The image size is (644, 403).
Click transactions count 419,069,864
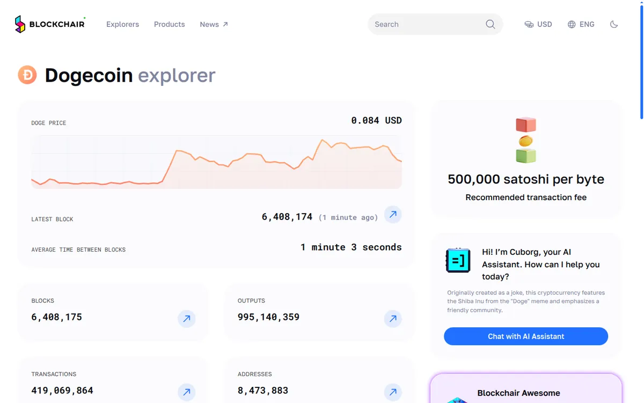62,391
